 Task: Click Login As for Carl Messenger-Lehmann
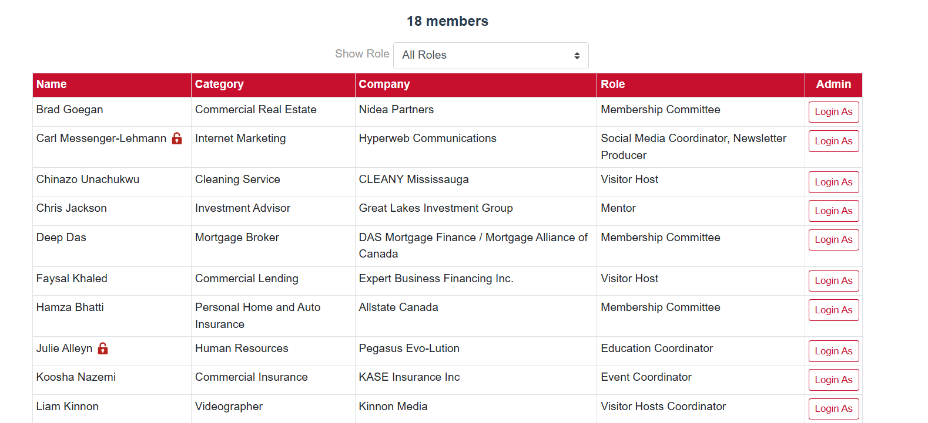[833, 141]
